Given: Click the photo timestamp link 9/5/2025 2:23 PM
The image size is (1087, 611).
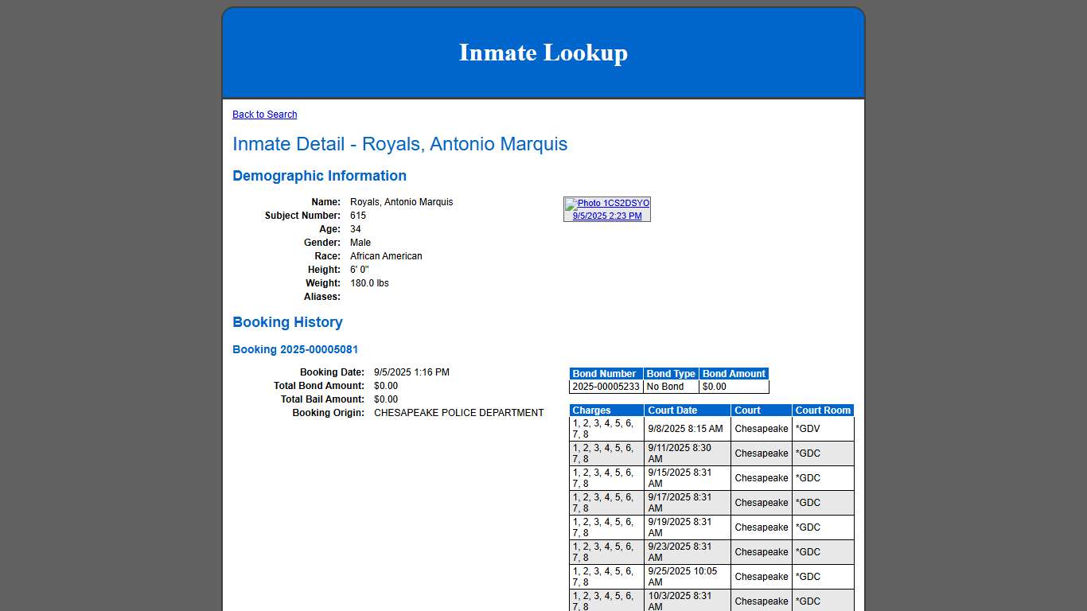Looking at the screenshot, I should pyautogui.click(x=607, y=215).
